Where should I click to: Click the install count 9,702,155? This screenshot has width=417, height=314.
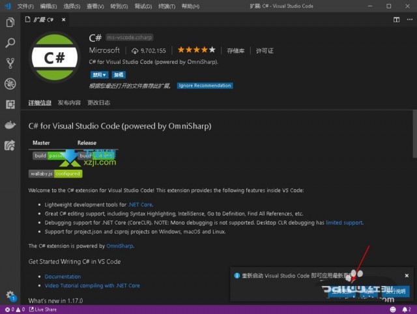(x=149, y=51)
